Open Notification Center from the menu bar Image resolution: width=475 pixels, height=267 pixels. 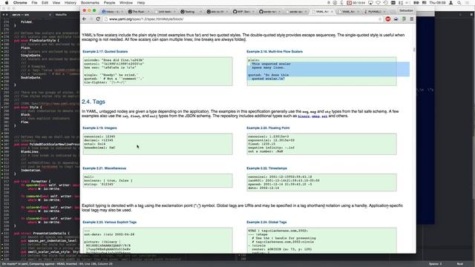click(x=467, y=3)
